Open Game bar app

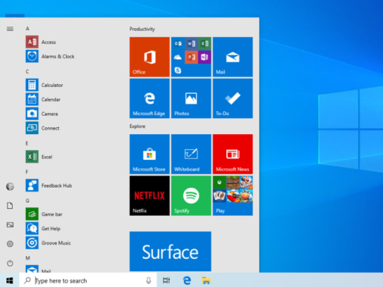pyautogui.click(x=44, y=214)
